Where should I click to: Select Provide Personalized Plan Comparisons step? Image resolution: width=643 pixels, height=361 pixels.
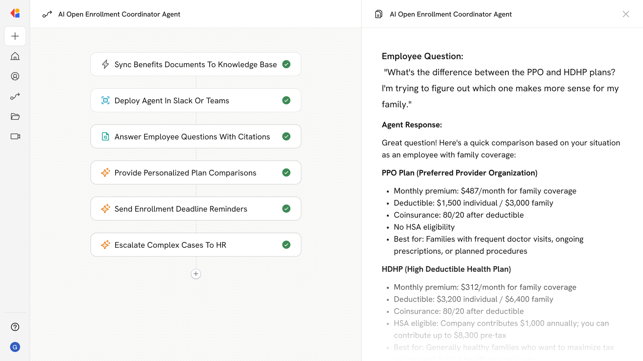pyautogui.click(x=185, y=173)
